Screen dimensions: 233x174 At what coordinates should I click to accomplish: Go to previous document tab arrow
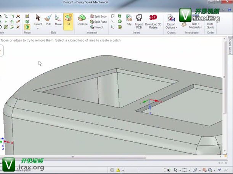point(219,163)
